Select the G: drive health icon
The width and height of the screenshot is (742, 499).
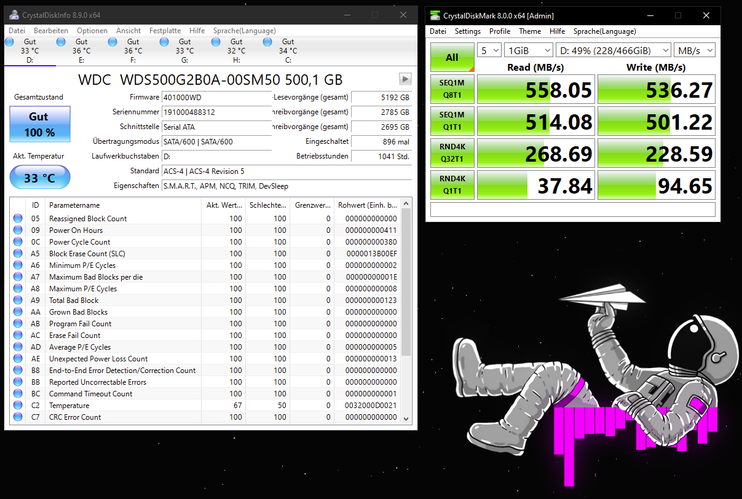[x=164, y=42]
